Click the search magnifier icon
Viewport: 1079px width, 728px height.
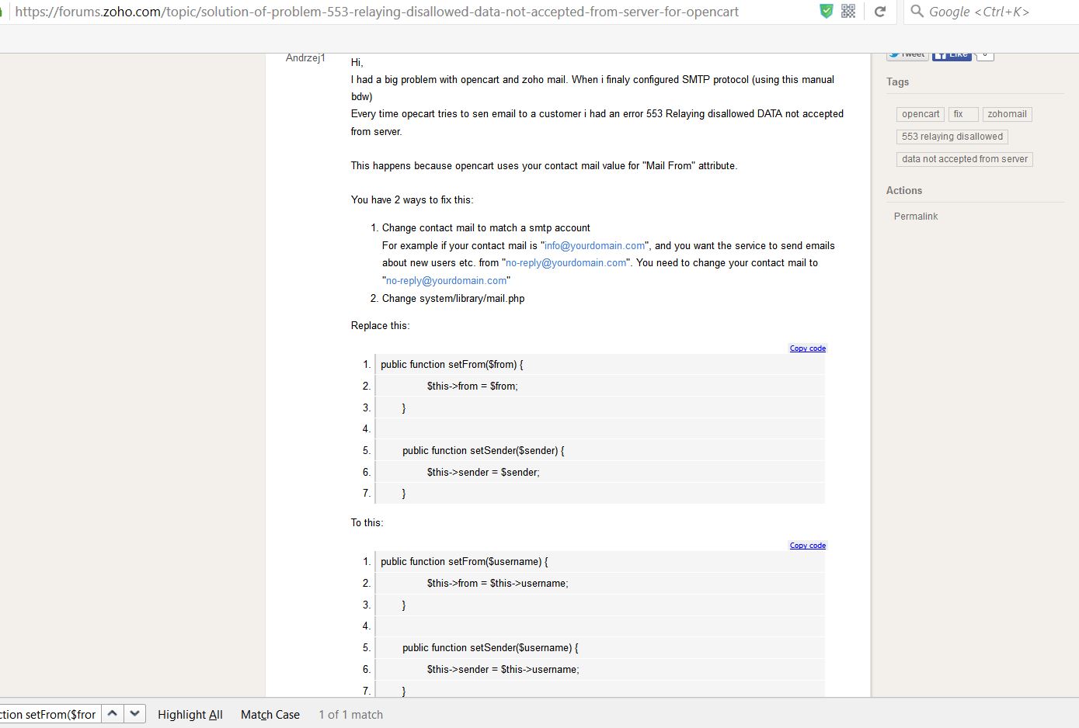point(917,12)
